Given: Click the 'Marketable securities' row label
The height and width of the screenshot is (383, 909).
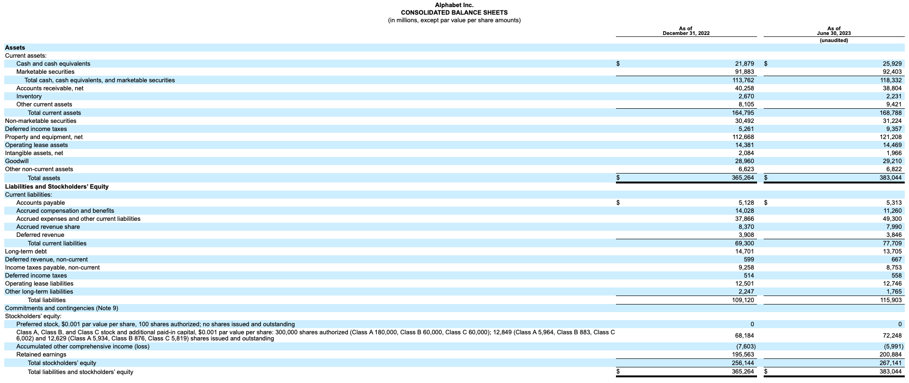Looking at the screenshot, I should pyautogui.click(x=45, y=72).
